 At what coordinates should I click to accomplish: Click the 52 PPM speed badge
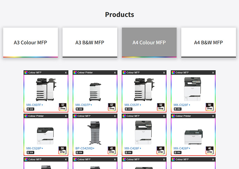pyautogui.click(x=161, y=107)
